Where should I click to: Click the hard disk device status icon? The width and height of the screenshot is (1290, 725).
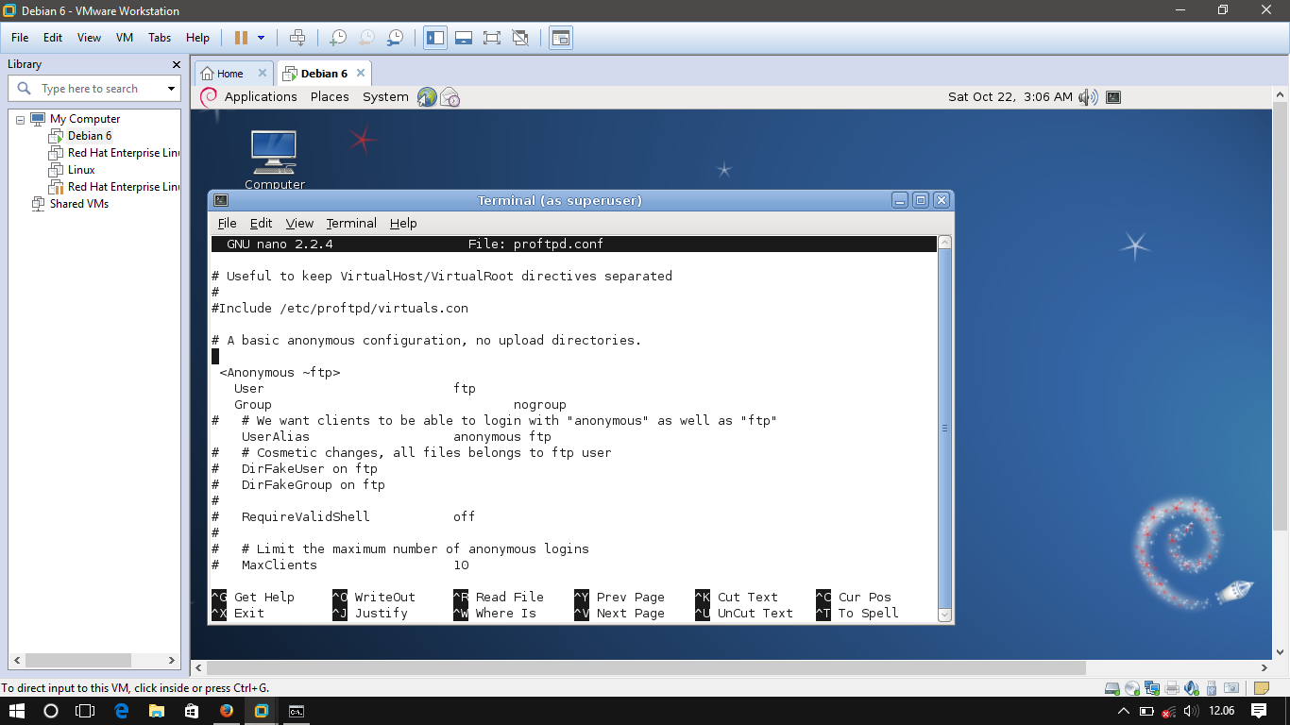1112,688
